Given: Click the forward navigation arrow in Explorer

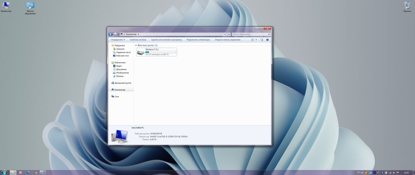Looking at the screenshot, I should (x=115, y=34).
